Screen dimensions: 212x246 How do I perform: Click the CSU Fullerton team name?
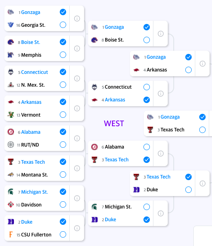36,235
